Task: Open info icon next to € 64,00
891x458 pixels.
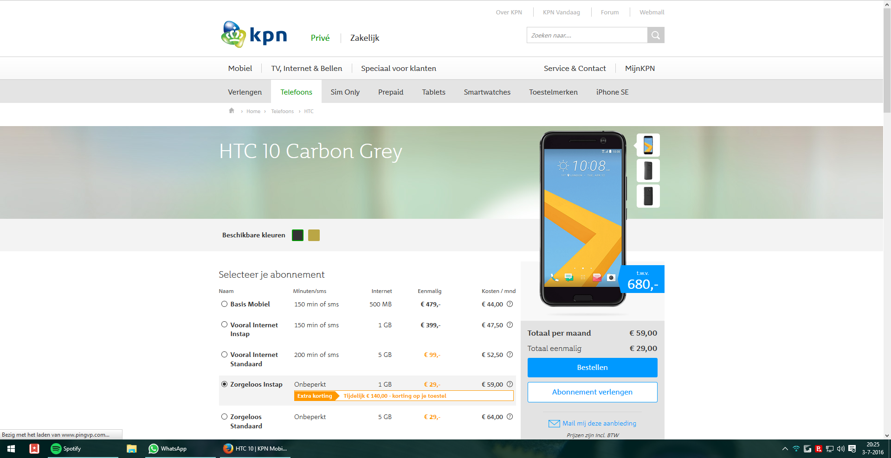Action: pyautogui.click(x=510, y=417)
